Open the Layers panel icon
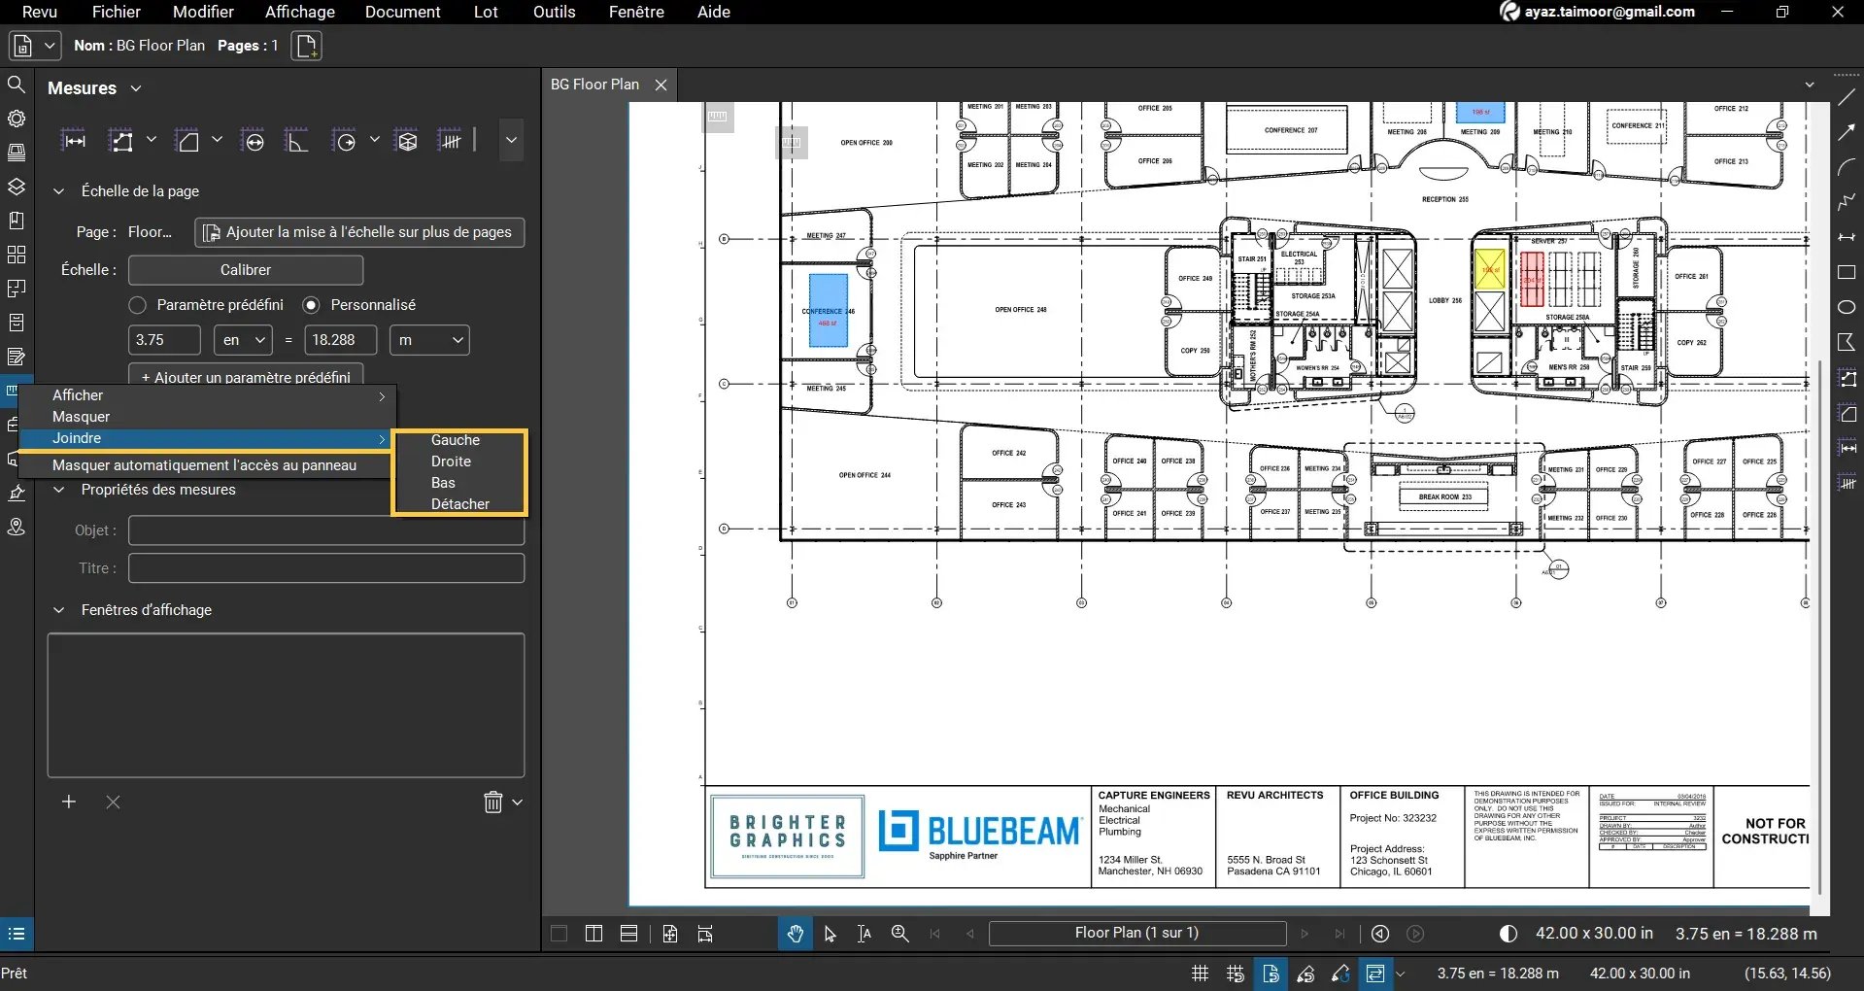The image size is (1864, 991). tap(17, 187)
